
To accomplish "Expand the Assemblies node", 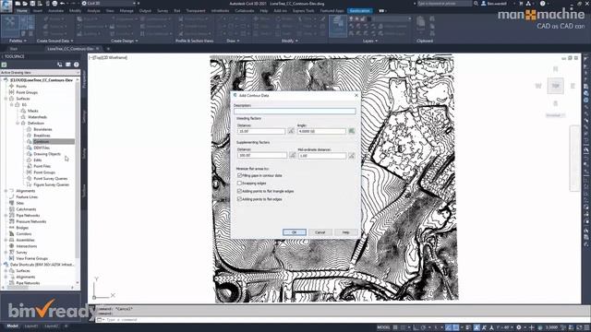I will point(6,240).
